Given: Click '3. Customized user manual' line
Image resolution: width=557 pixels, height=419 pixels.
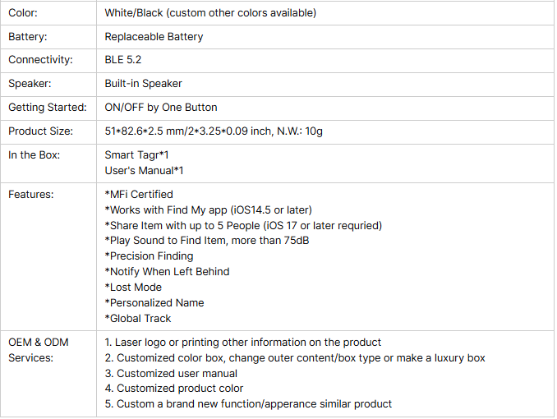Looking at the screenshot, I should click(x=171, y=374).
